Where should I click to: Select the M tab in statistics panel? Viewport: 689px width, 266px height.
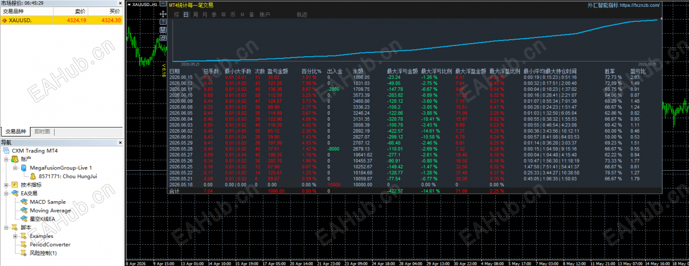[x=242, y=14]
